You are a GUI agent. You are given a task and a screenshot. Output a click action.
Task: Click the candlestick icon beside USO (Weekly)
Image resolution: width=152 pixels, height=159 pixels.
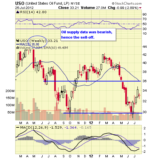[x=18, y=41]
